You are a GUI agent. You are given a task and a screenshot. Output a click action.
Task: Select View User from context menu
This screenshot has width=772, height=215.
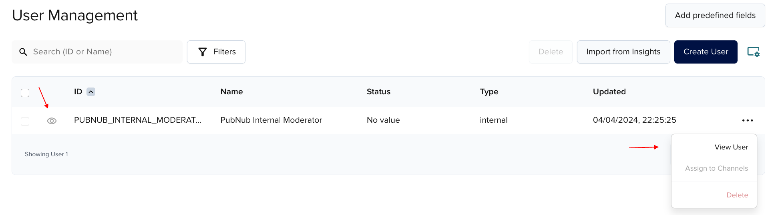pyautogui.click(x=731, y=147)
